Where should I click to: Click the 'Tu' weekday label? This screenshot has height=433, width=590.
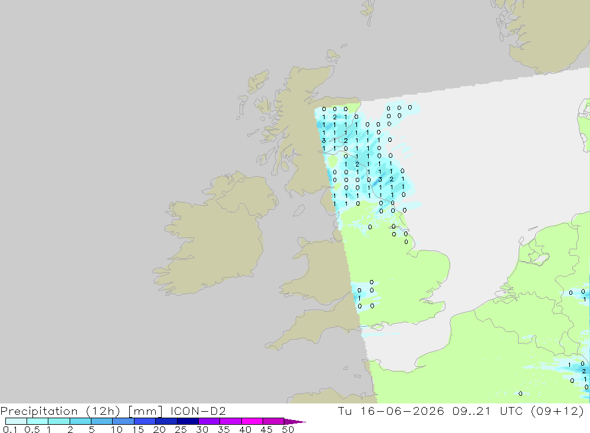(x=345, y=411)
